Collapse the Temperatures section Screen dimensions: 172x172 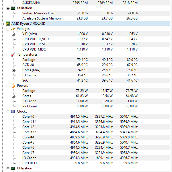(8, 55)
